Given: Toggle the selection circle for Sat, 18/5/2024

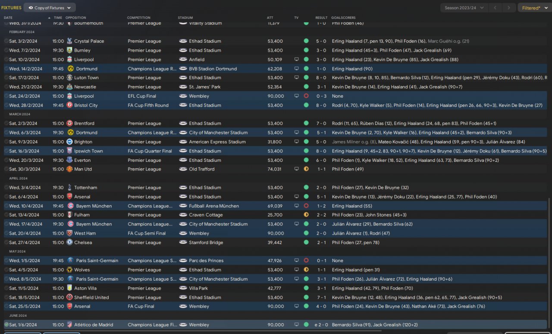Looking at the screenshot, I should point(6,297).
